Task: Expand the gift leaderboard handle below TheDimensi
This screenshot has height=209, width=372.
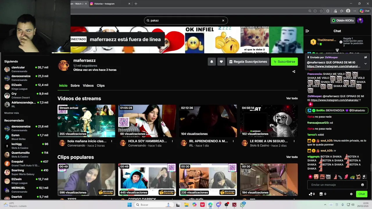Action: 337,50
